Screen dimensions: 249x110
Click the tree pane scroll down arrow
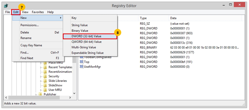point(74,93)
